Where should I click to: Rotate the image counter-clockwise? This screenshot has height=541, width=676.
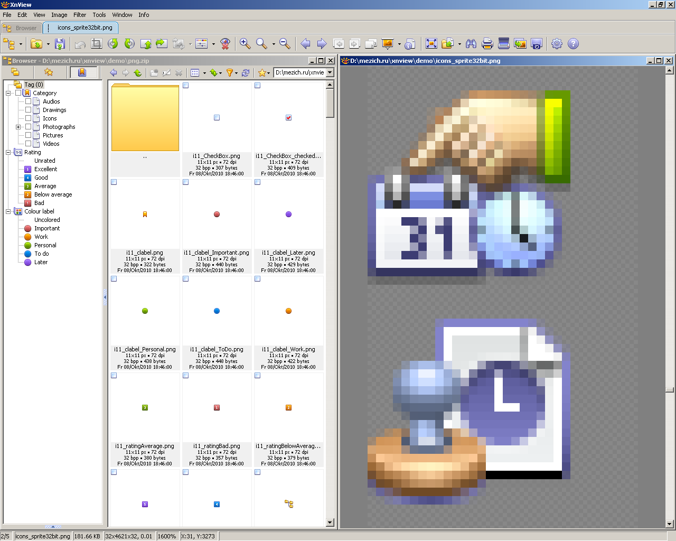[113, 44]
